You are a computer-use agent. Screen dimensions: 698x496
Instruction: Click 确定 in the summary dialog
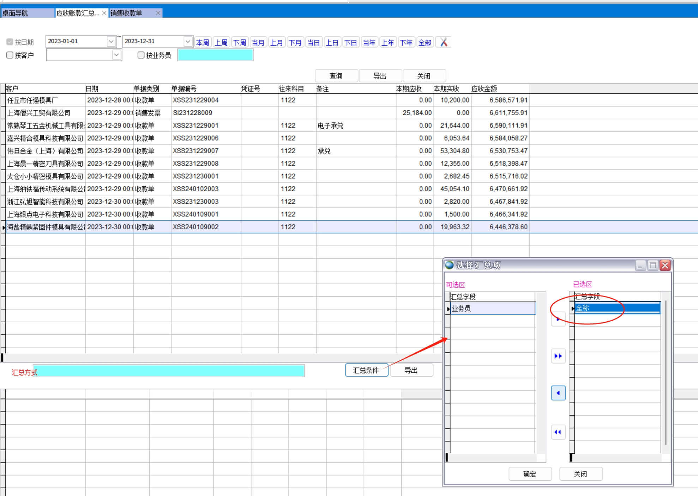(x=529, y=474)
